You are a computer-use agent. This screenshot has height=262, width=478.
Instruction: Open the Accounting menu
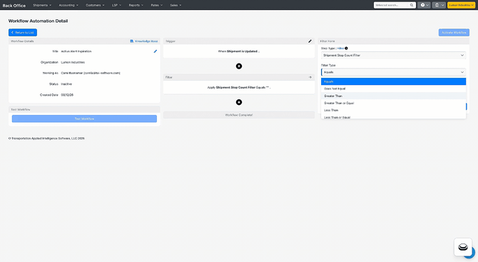tap(68, 5)
